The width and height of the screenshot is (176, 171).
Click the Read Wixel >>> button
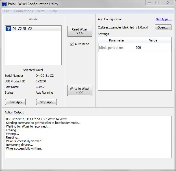click(x=80, y=31)
